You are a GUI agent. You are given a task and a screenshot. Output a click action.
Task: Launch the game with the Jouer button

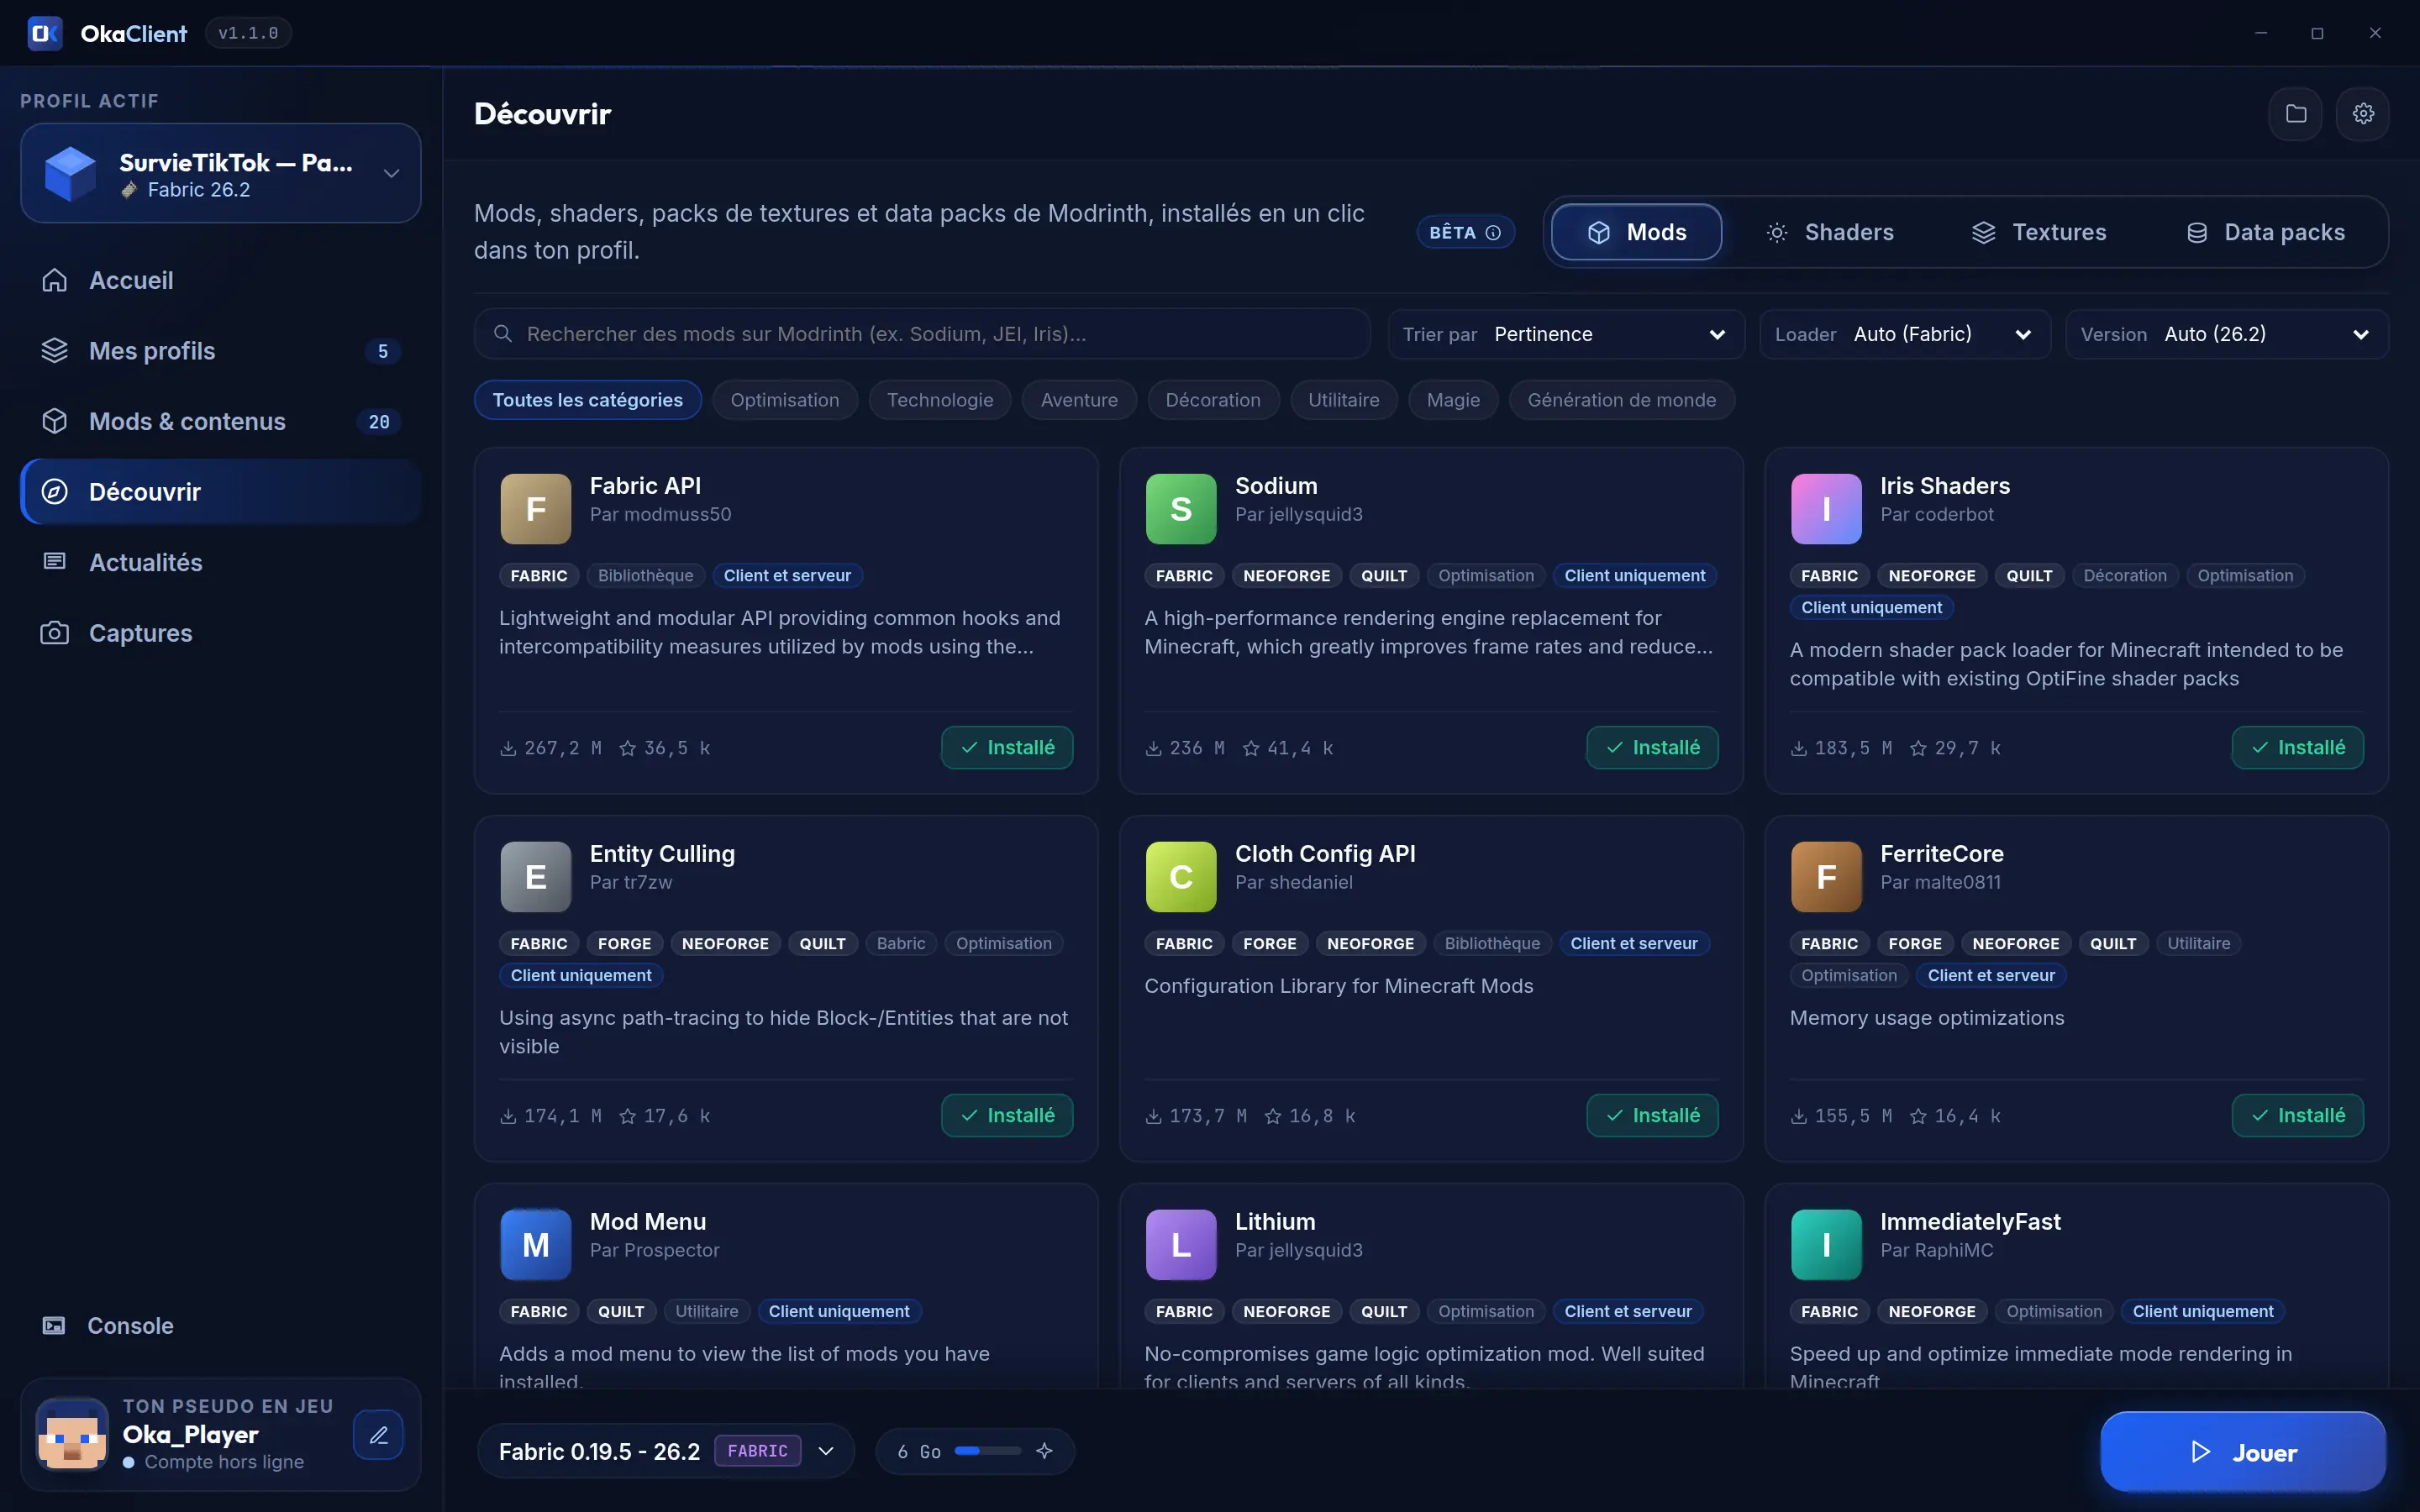2243,1452
